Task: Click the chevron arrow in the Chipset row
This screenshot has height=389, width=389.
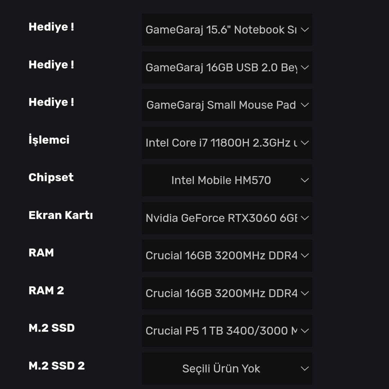Action: (305, 180)
